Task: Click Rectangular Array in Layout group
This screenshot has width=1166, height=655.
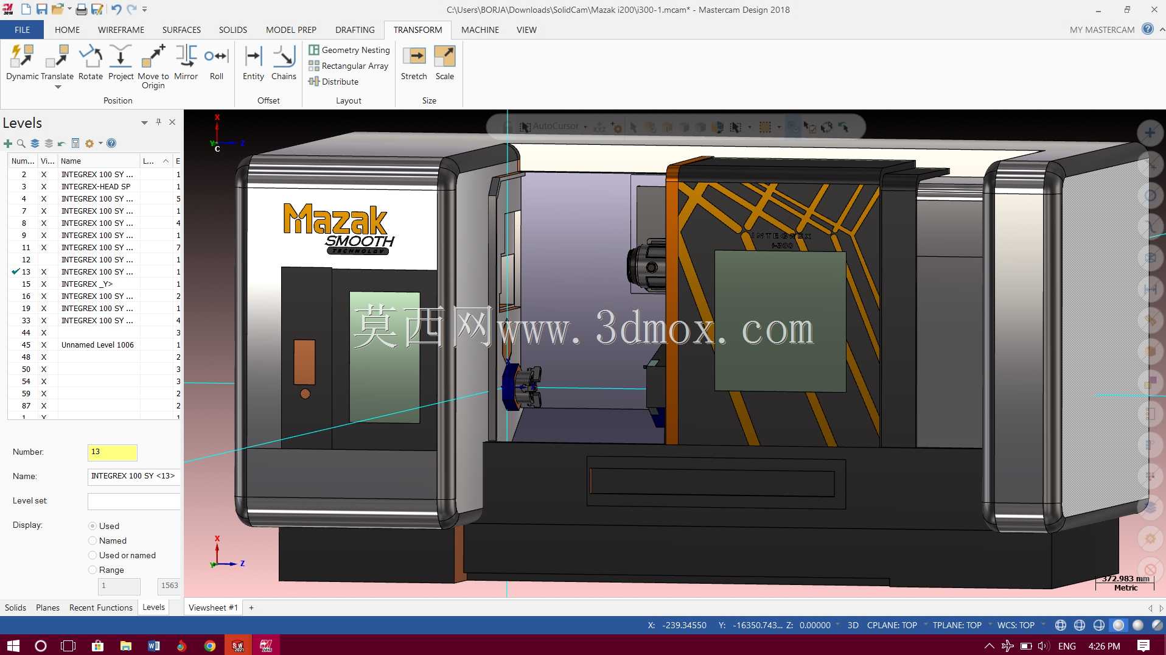Action: click(x=349, y=66)
